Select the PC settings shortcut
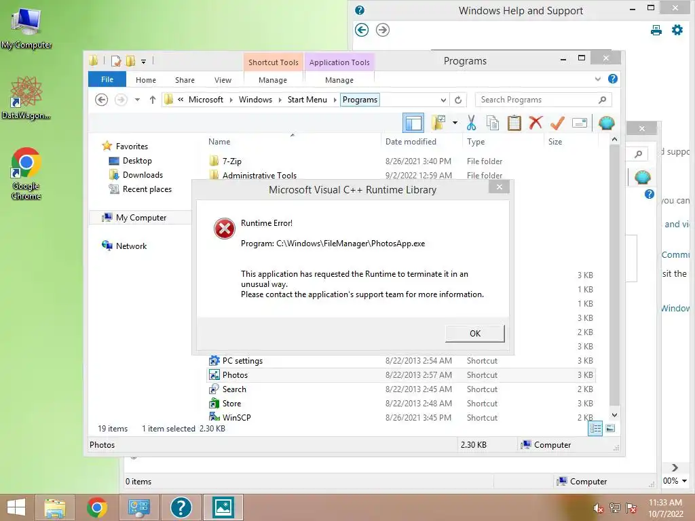Viewport: 695px width, 521px height. (242, 361)
